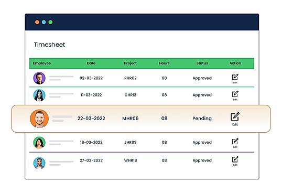Click hours value 08 in JHR09 row
This screenshot has width=282, height=193.
(x=164, y=142)
